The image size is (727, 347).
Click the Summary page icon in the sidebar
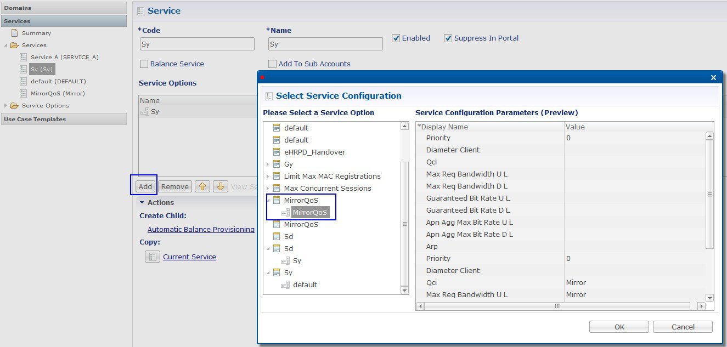[x=15, y=33]
